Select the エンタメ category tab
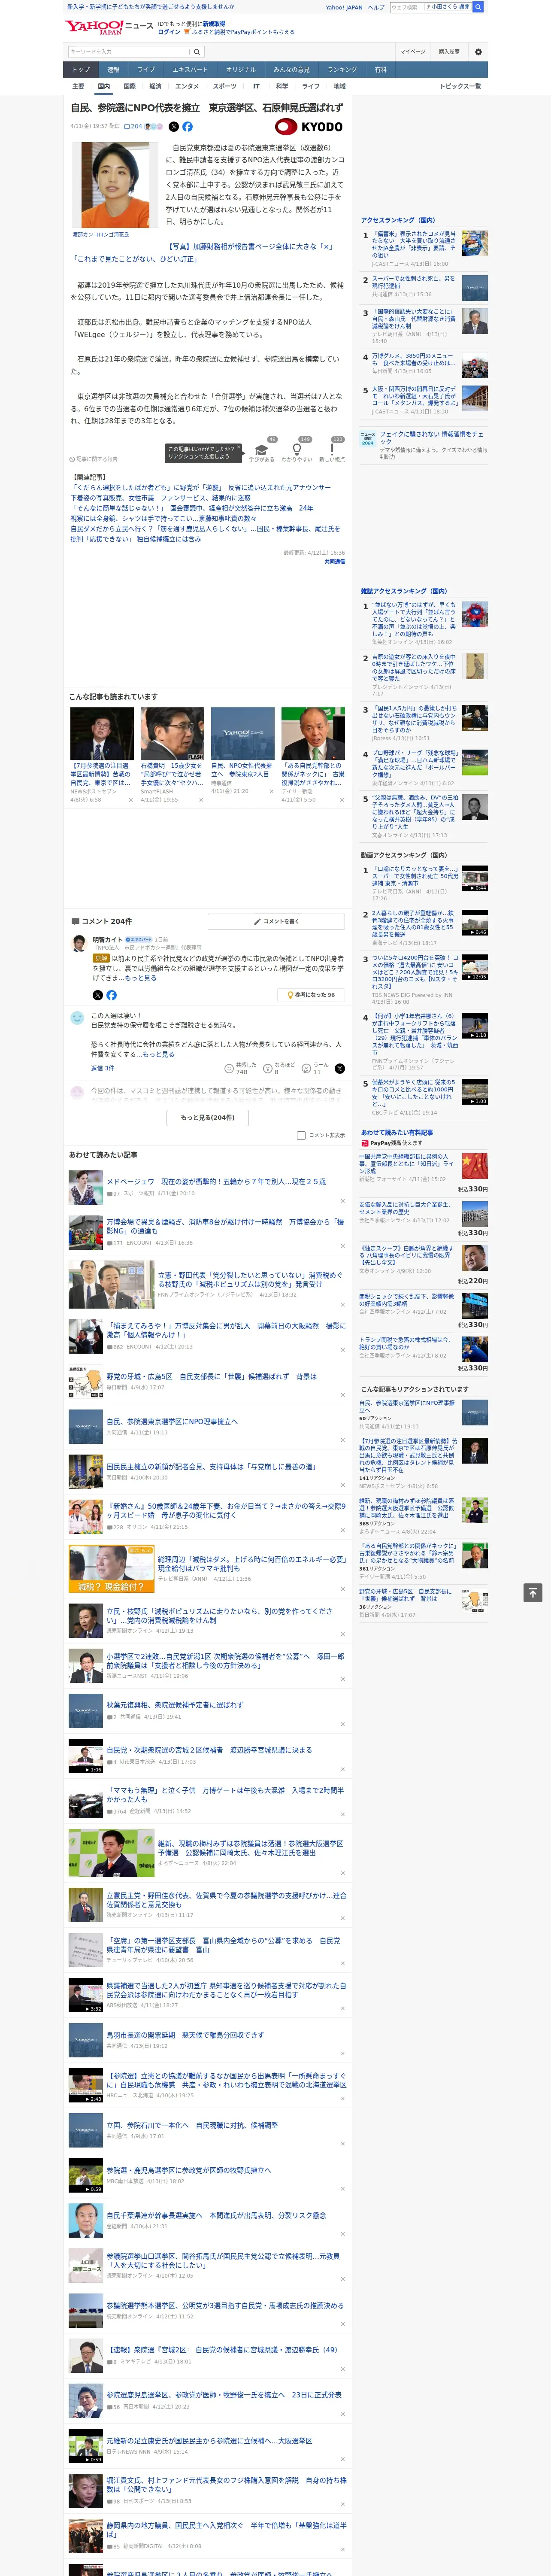Viewport: 551px width, 2576px height. 187,86
